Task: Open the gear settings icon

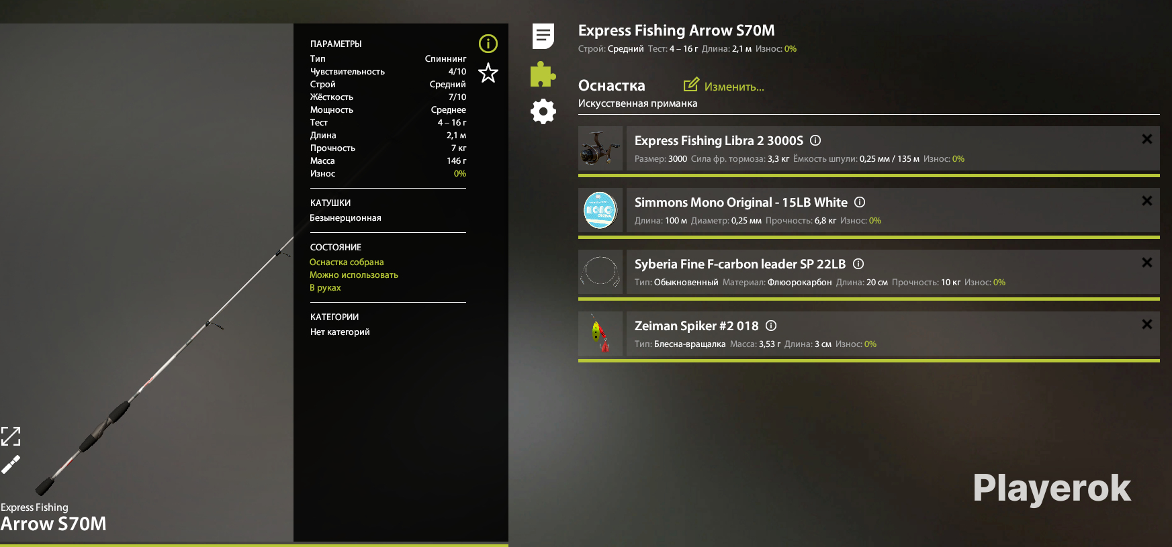Action: point(543,111)
